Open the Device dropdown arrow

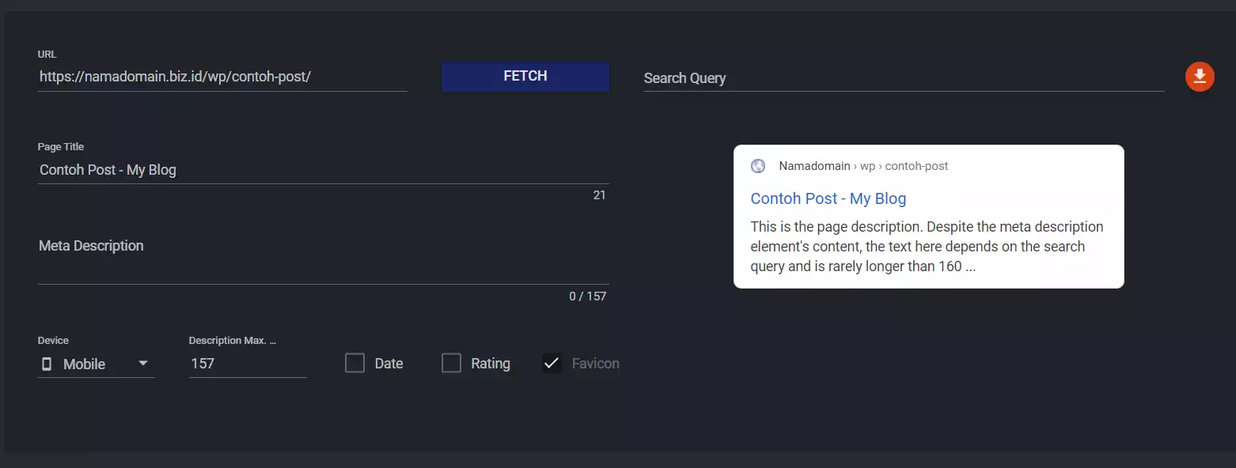[143, 364]
